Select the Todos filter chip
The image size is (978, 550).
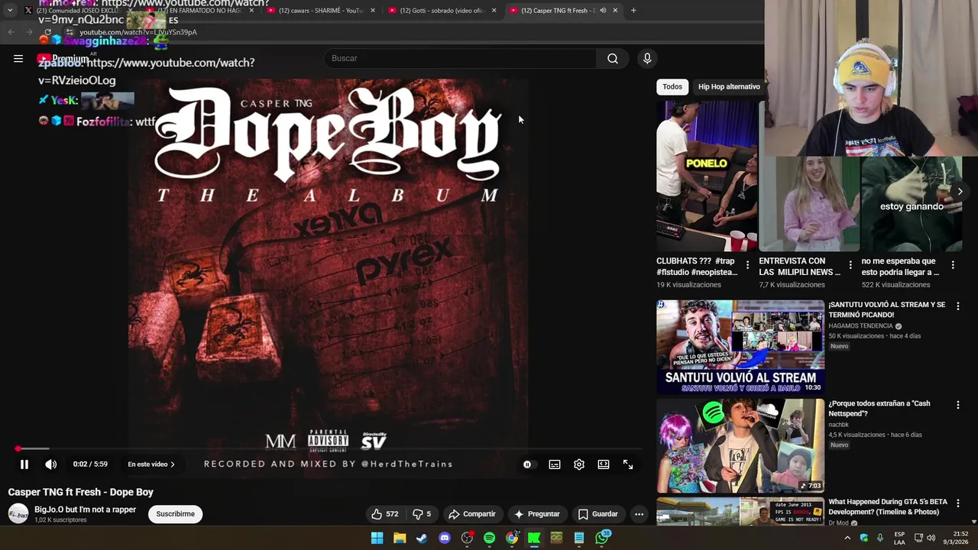click(672, 87)
